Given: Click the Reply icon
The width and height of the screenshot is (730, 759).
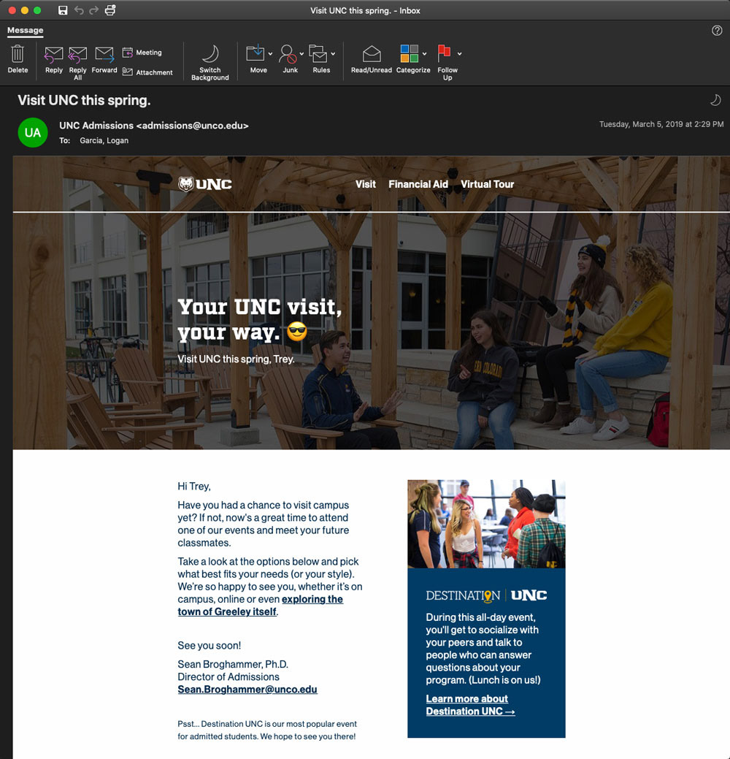Looking at the screenshot, I should [54, 55].
